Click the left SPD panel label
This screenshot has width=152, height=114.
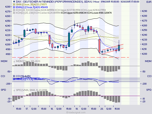click(3, 90)
